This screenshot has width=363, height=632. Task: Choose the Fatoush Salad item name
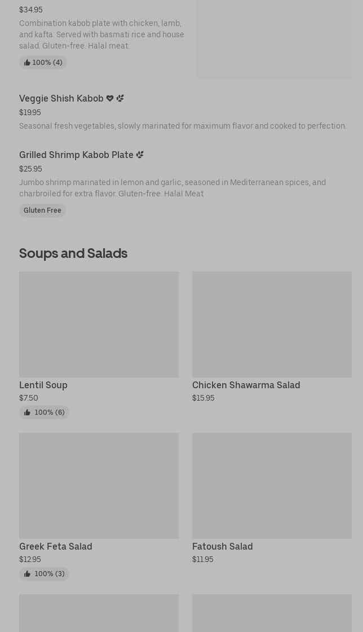pyautogui.click(x=222, y=546)
